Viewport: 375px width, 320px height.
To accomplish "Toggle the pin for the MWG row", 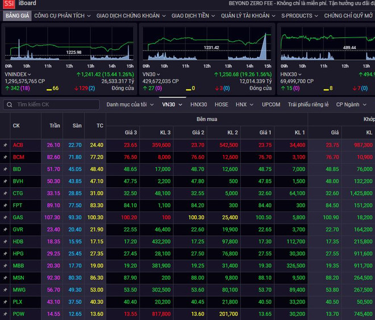I will tap(5, 289).
